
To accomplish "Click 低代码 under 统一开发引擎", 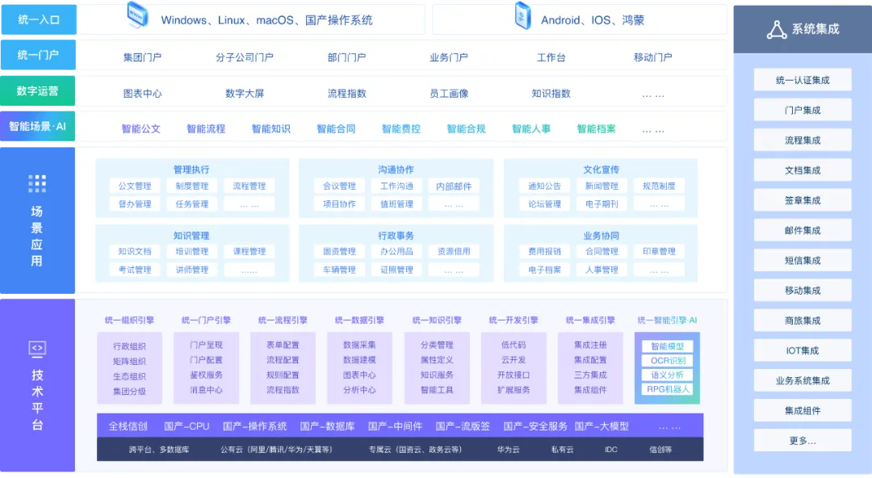I will tap(514, 345).
